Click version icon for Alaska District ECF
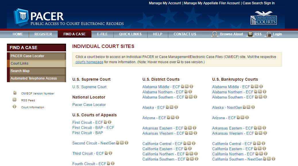 click(167, 107)
